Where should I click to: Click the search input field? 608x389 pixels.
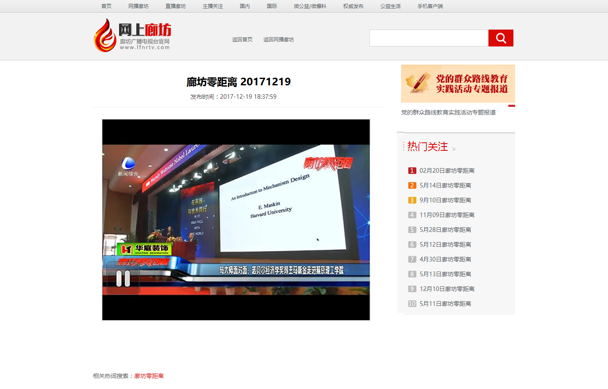click(429, 38)
